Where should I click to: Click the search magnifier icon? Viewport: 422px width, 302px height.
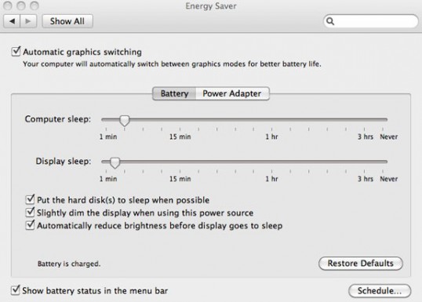[330, 21]
